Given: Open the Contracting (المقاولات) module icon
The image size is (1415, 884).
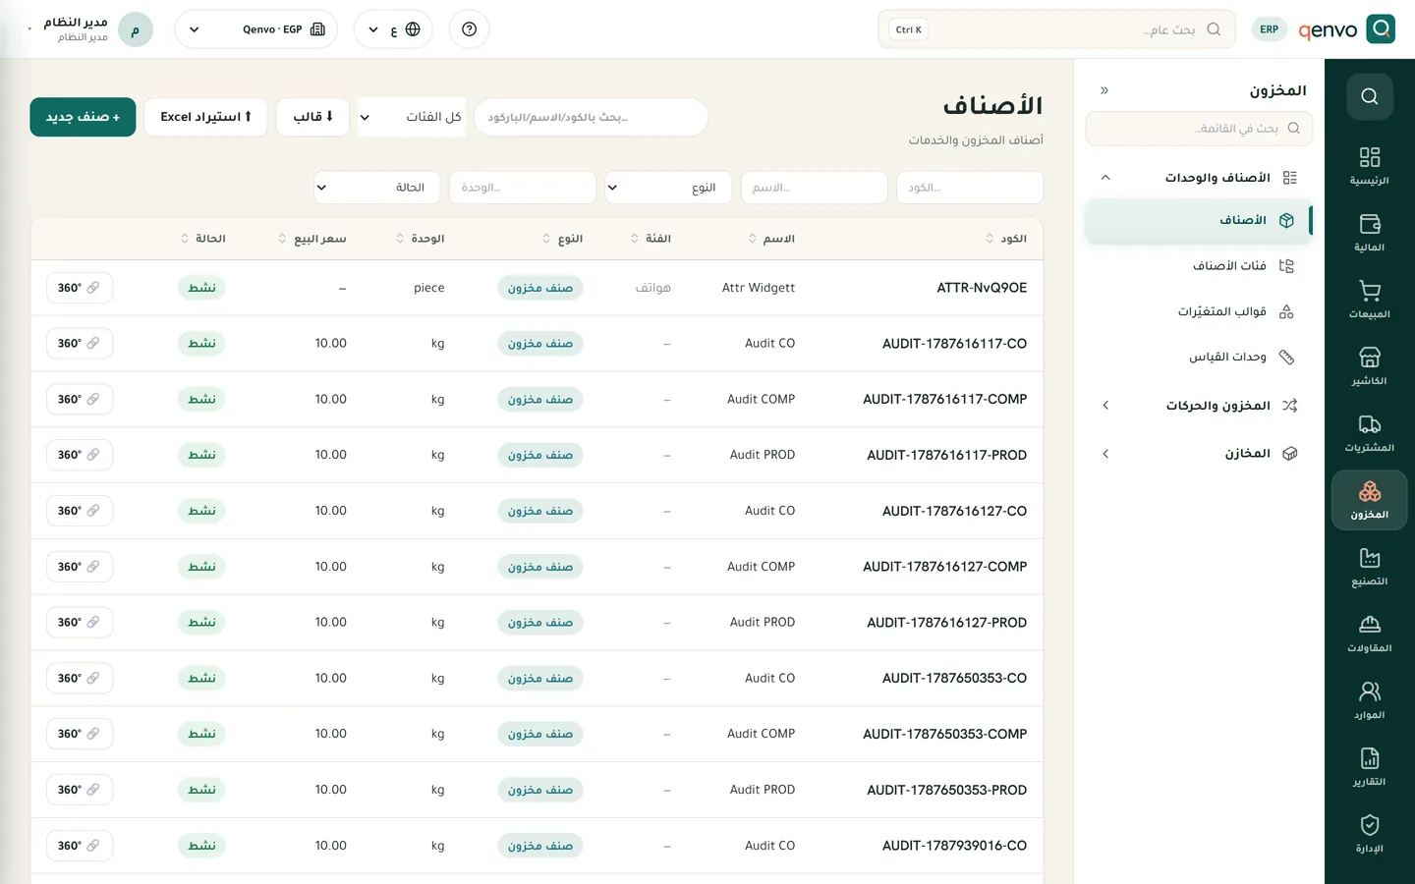Looking at the screenshot, I should (1369, 634).
